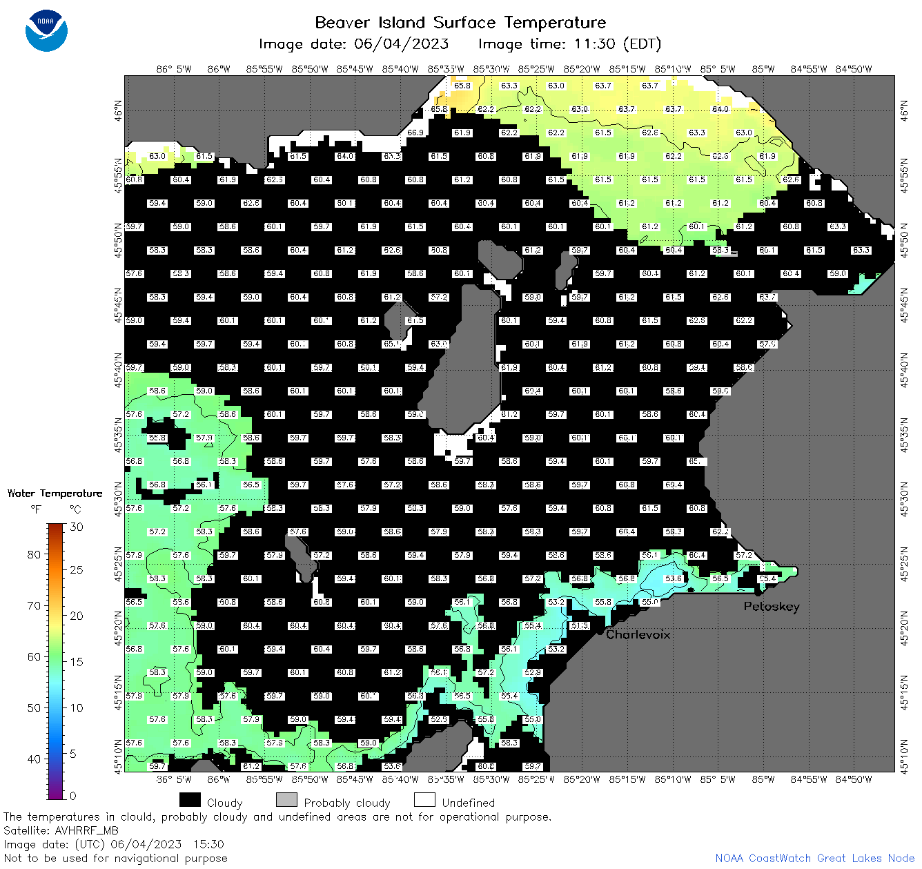922x869 pixels.
Task: Click the 66.9 temperature reading
Action: [x=415, y=133]
